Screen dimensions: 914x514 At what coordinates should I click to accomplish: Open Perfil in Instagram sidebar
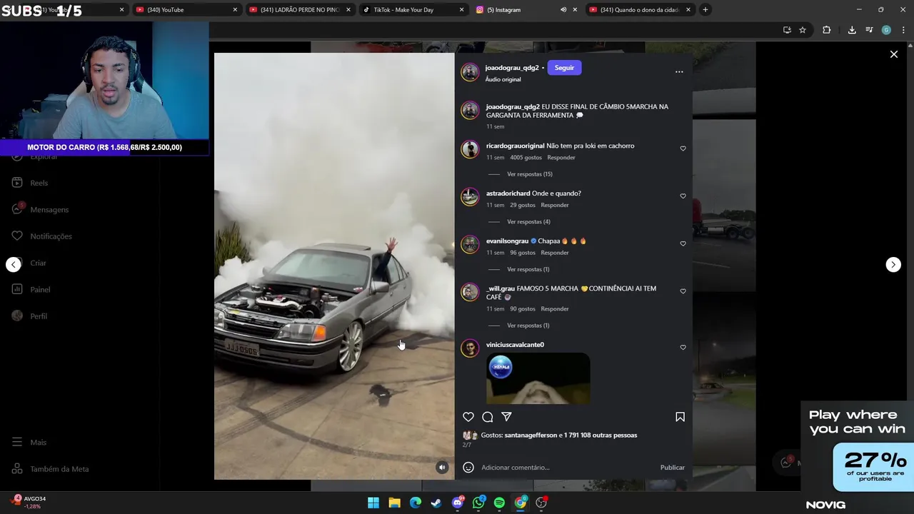point(30,316)
